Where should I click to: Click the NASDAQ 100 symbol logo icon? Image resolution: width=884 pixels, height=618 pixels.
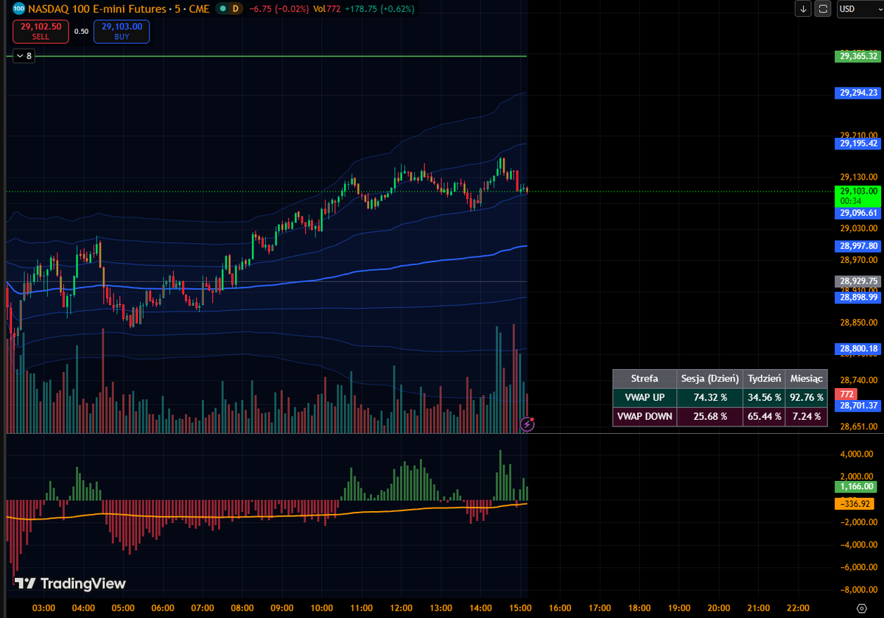[19, 9]
